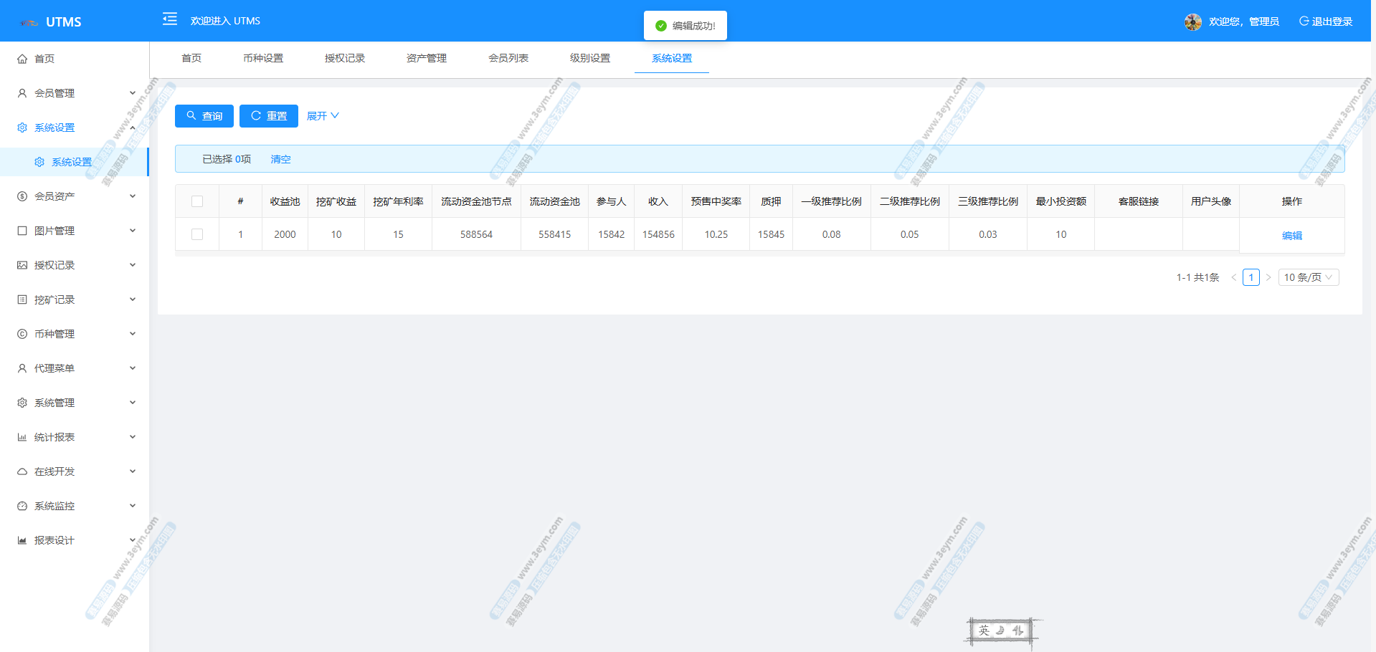Image resolution: width=1376 pixels, height=652 pixels.
Task: Click the 统计报表 chart icon
Action: (x=22, y=437)
